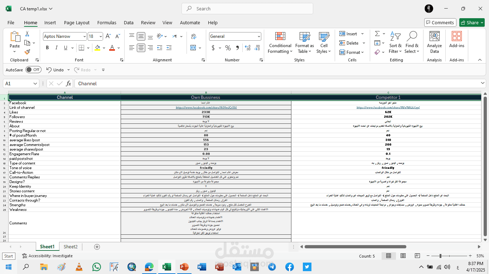Image resolution: width=489 pixels, height=274 pixels.
Task: Toggle AutoSave switch
Action: tap(33, 70)
